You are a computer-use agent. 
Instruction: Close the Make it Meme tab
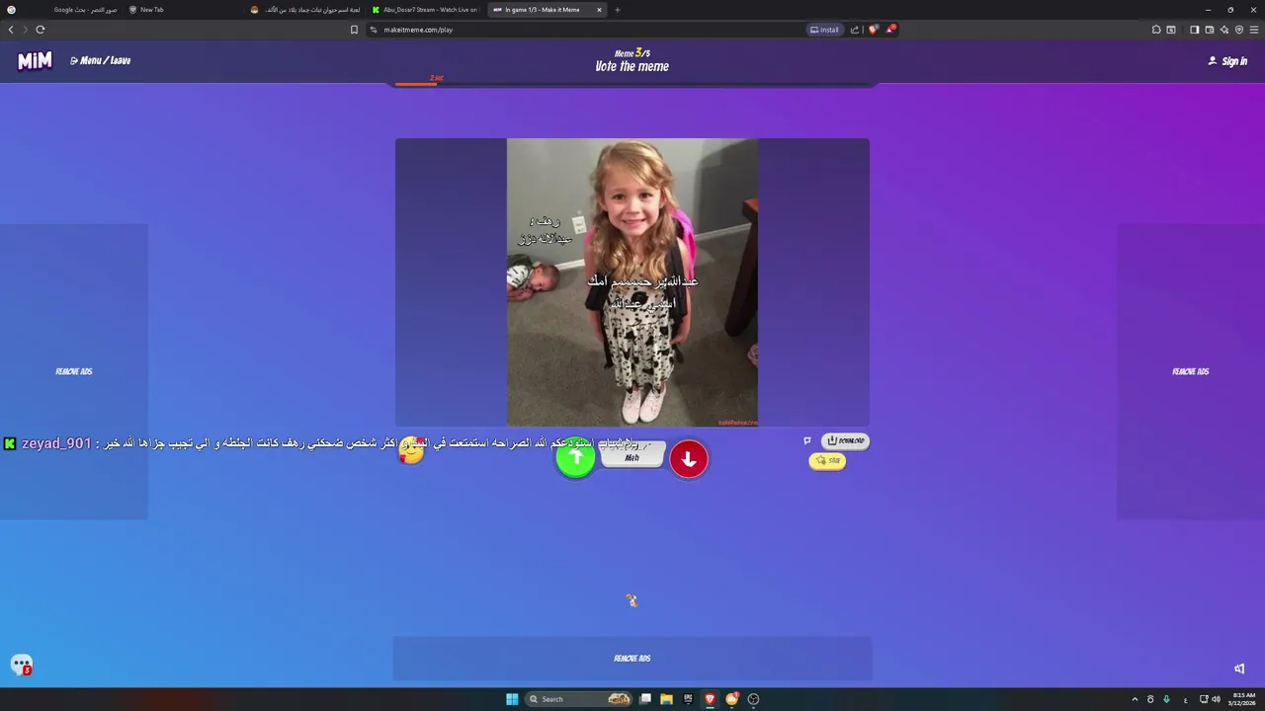[x=599, y=10]
